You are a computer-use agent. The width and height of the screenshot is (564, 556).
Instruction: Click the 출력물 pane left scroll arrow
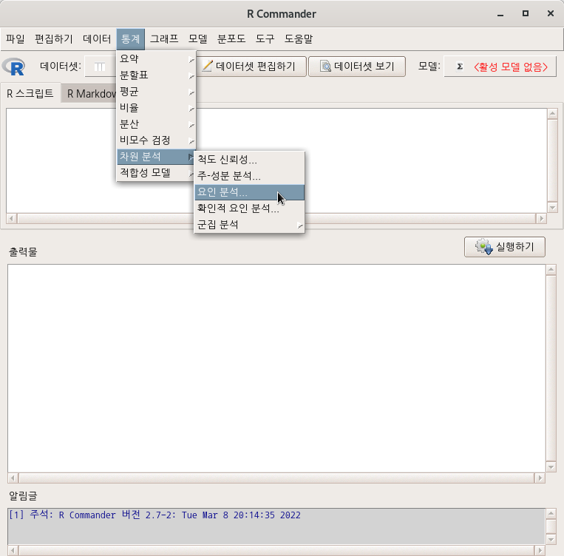13,478
